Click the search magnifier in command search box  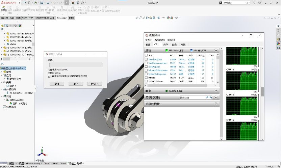point(247,3)
